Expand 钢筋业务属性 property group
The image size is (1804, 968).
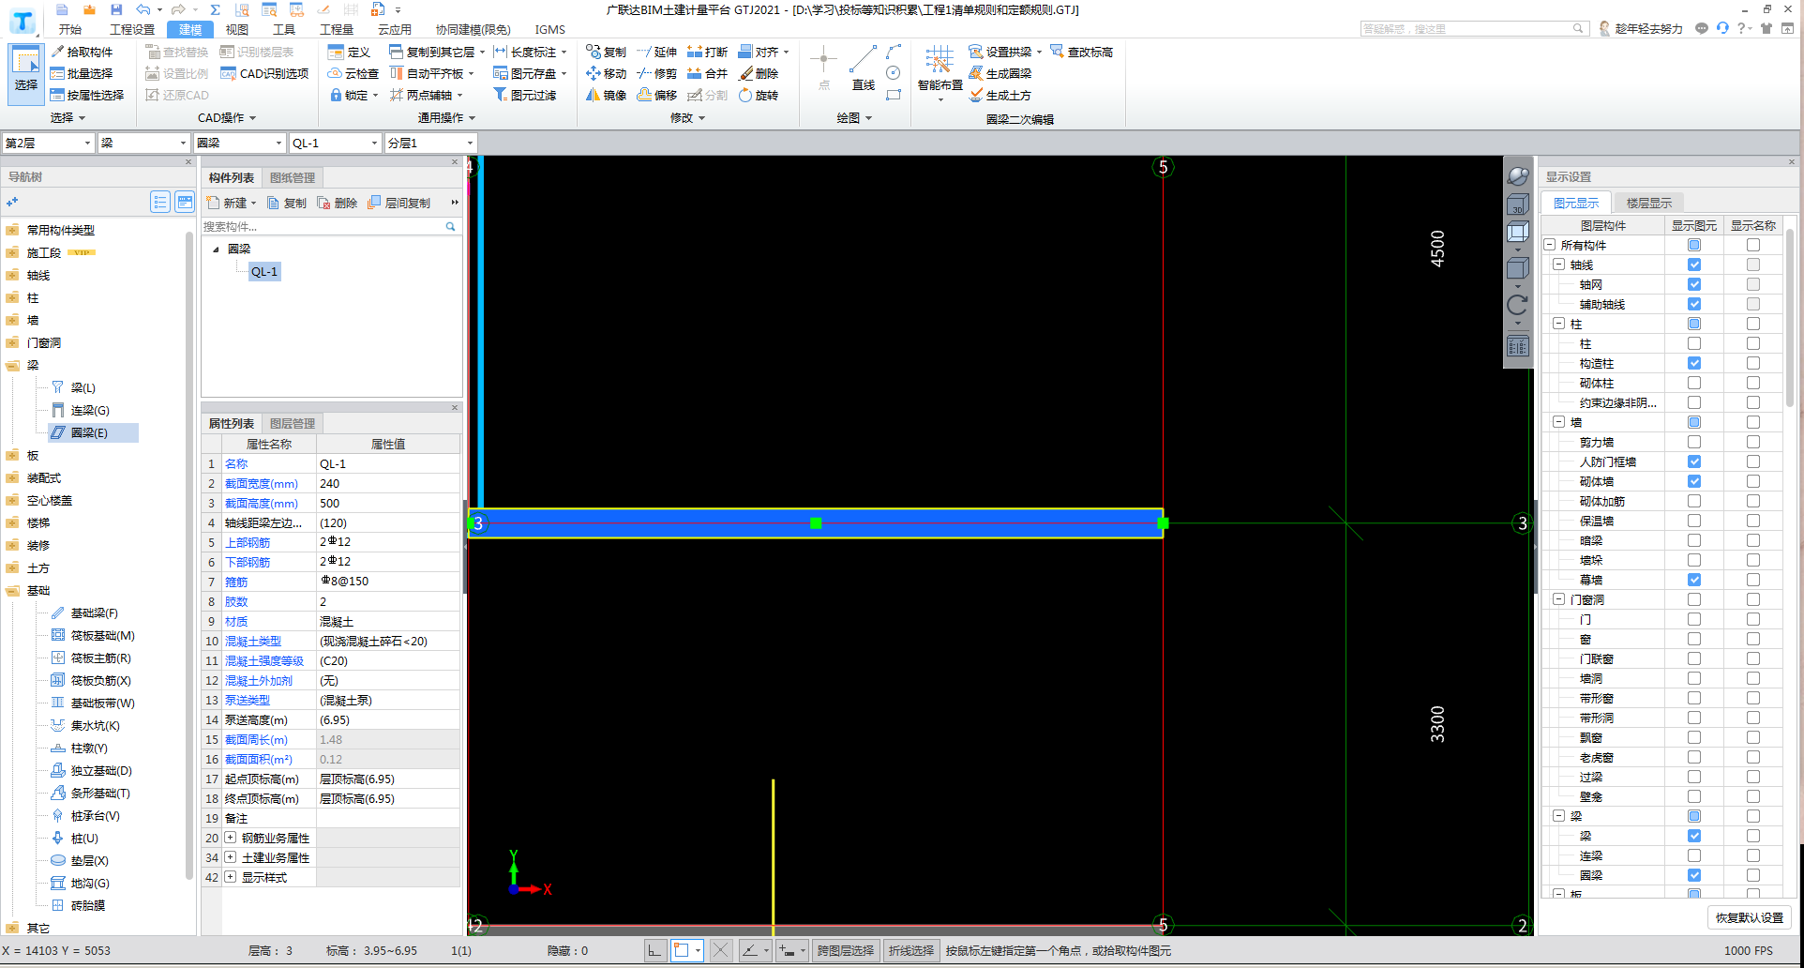coord(230,838)
